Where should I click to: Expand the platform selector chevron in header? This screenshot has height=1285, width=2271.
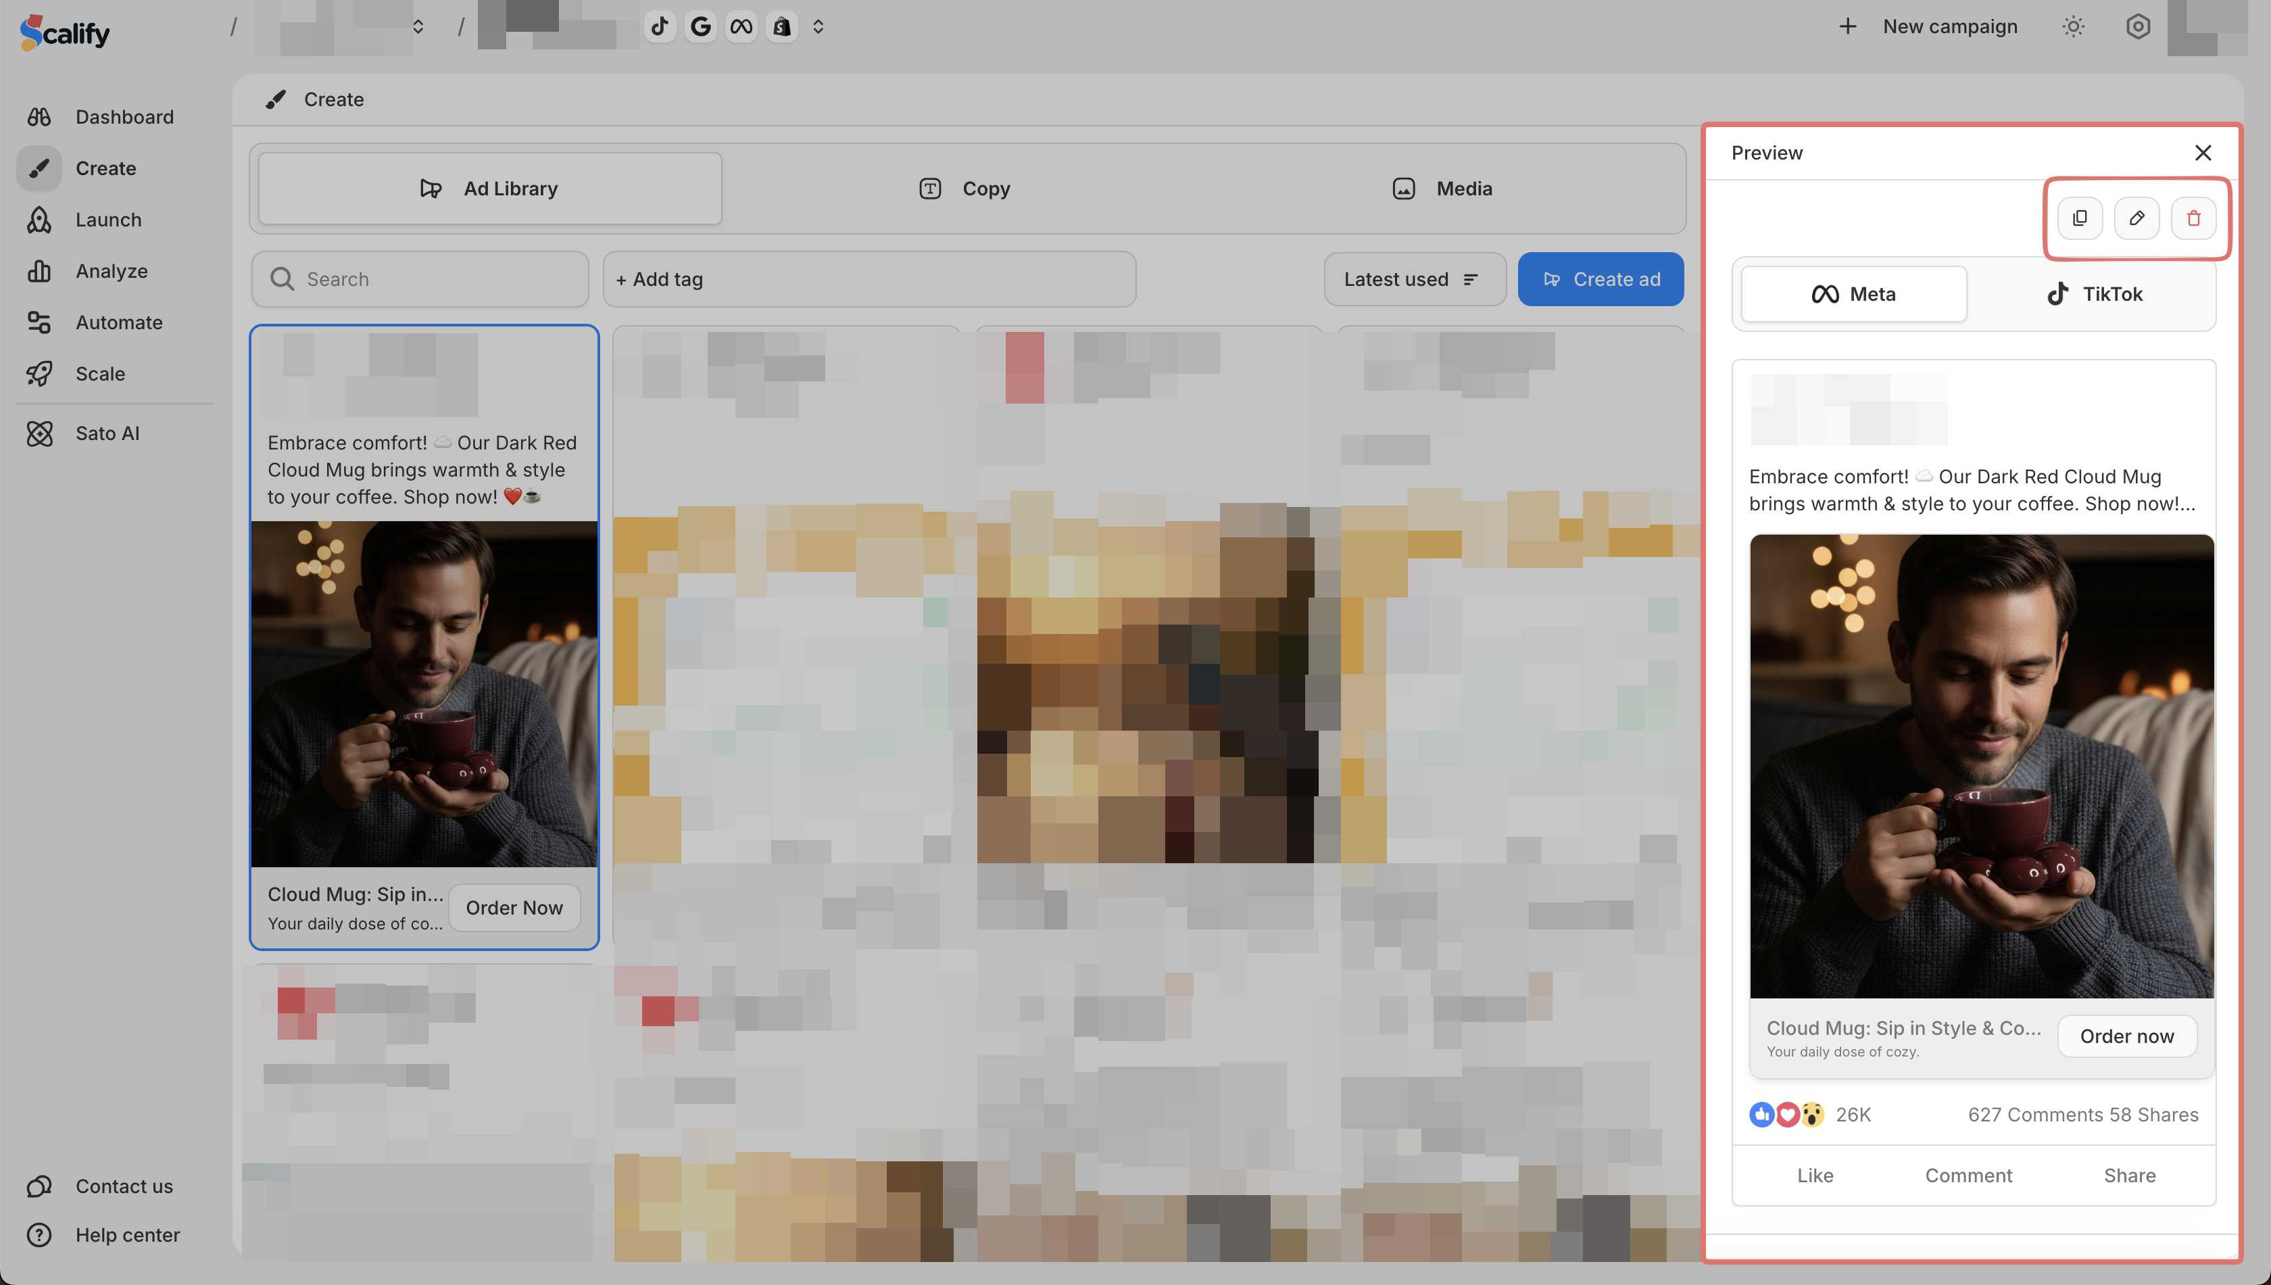[x=818, y=26]
